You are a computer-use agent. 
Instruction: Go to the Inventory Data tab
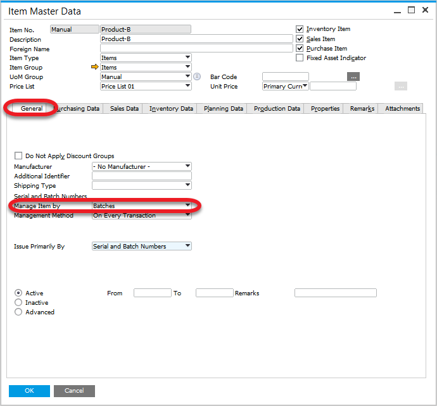(x=171, y=108)
